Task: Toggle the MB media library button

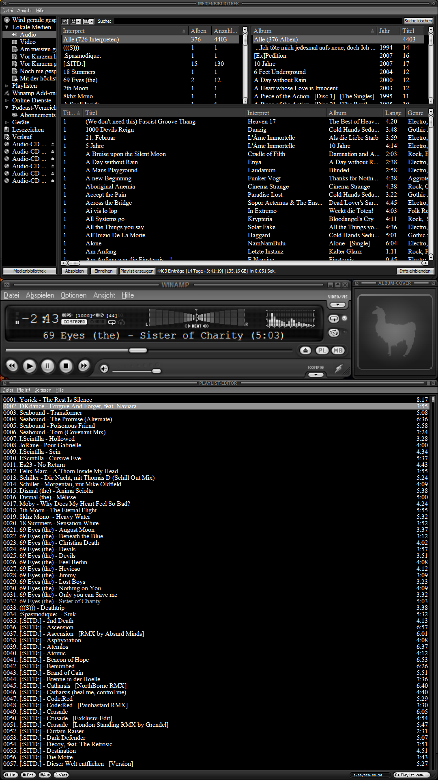Action: point(338,350)
